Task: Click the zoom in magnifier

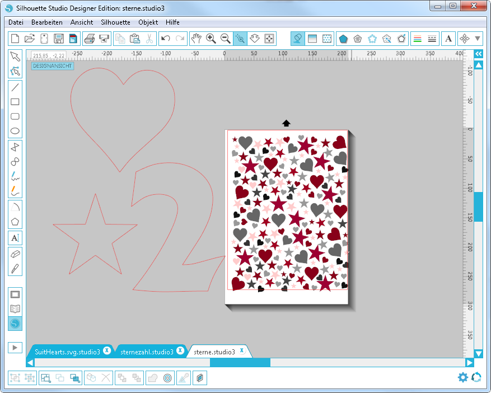Action: [x=211, y=39]
